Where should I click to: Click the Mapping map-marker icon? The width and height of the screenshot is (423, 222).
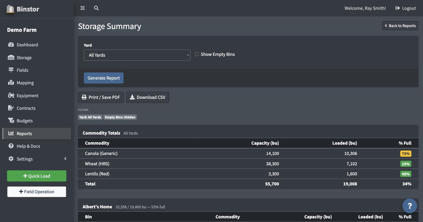point(11,83)
